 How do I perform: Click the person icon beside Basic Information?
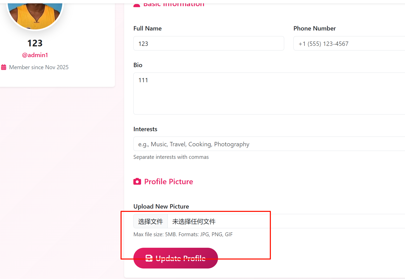click(x=137, y=5)
